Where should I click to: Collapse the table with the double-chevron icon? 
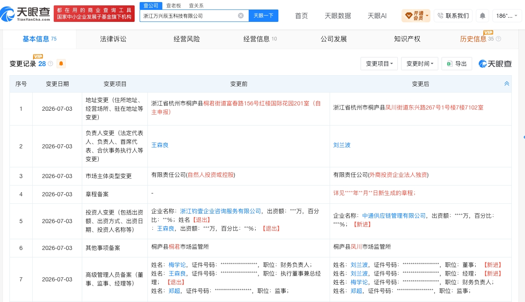tap(506, 83)
